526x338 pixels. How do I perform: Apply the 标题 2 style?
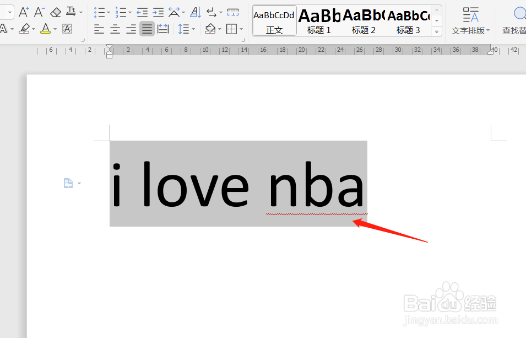(x=364, y=20)
